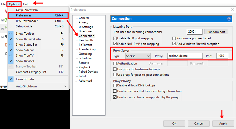The height and width of the screenshot is (129, 236).
Task: Click the Proxy address field
Action: (x=185, y=56)
